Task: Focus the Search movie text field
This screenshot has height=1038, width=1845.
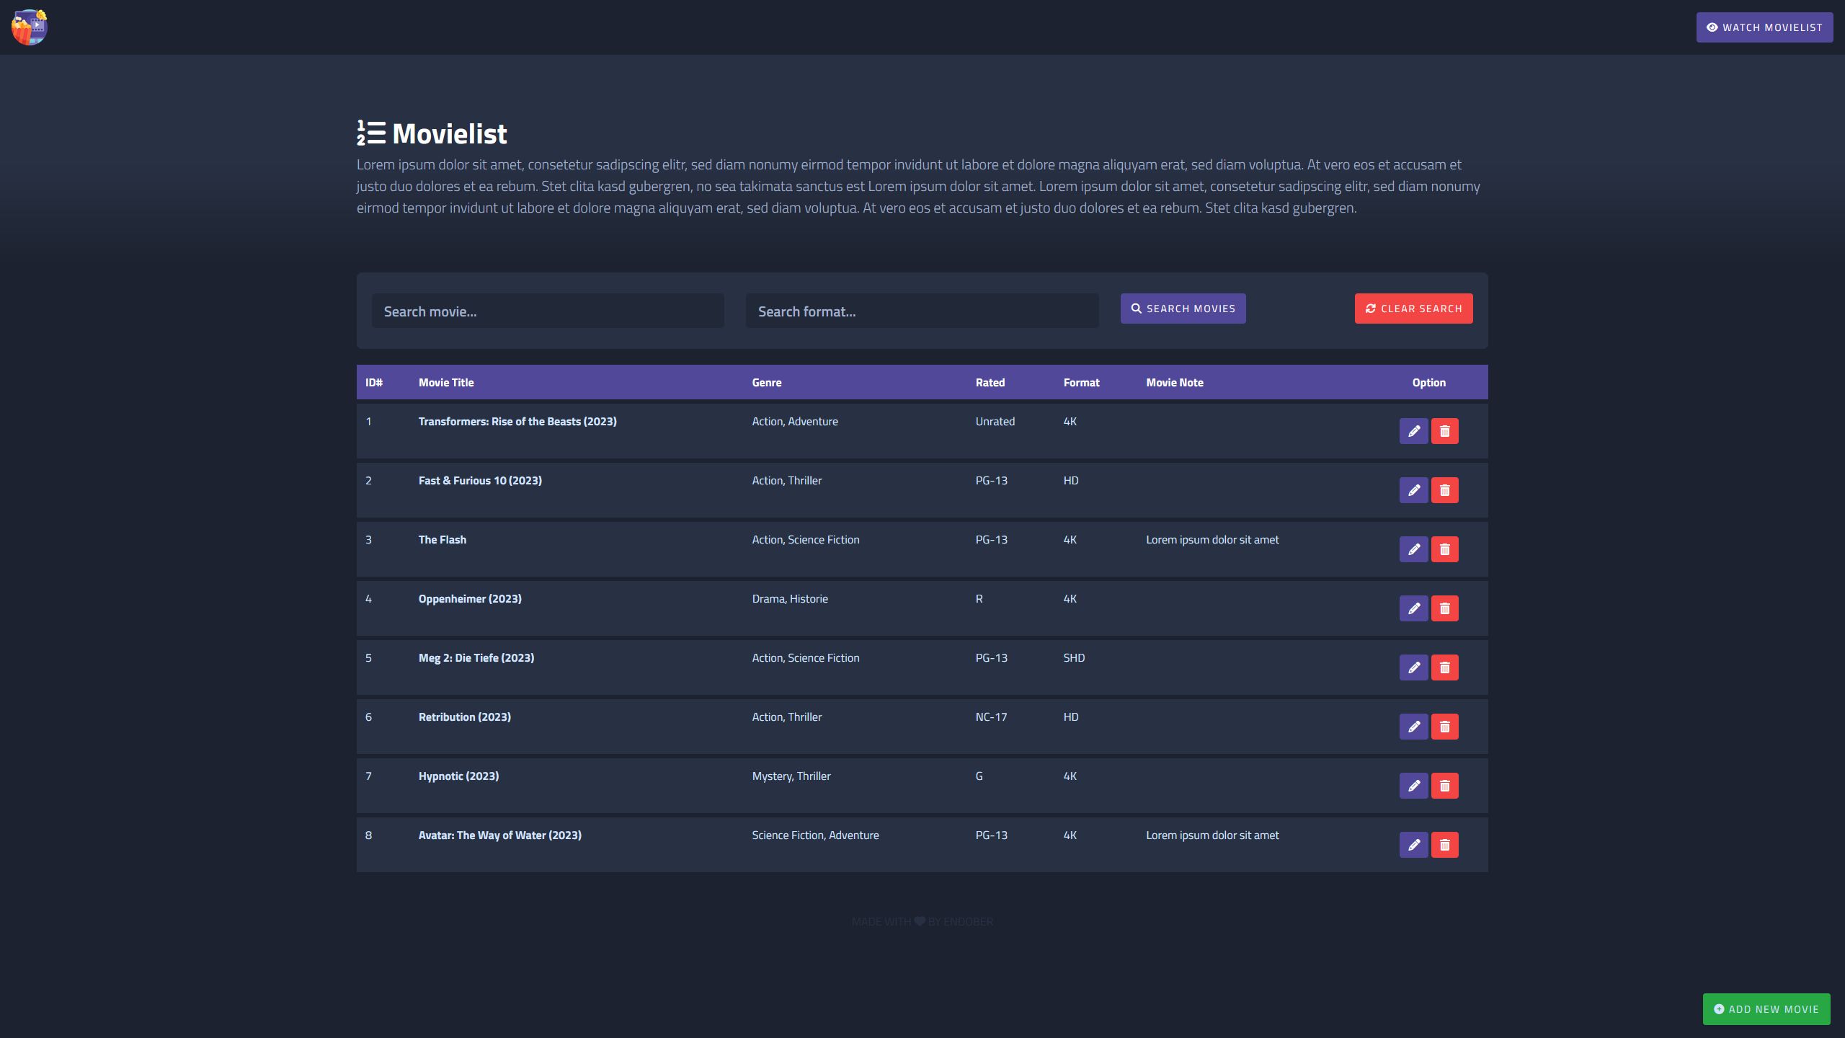Action: tap(548, 311)
